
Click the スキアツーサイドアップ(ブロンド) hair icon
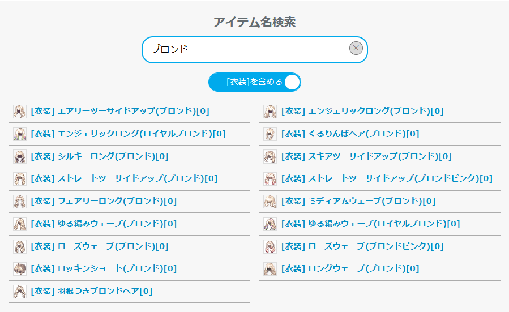pos(270,157)
